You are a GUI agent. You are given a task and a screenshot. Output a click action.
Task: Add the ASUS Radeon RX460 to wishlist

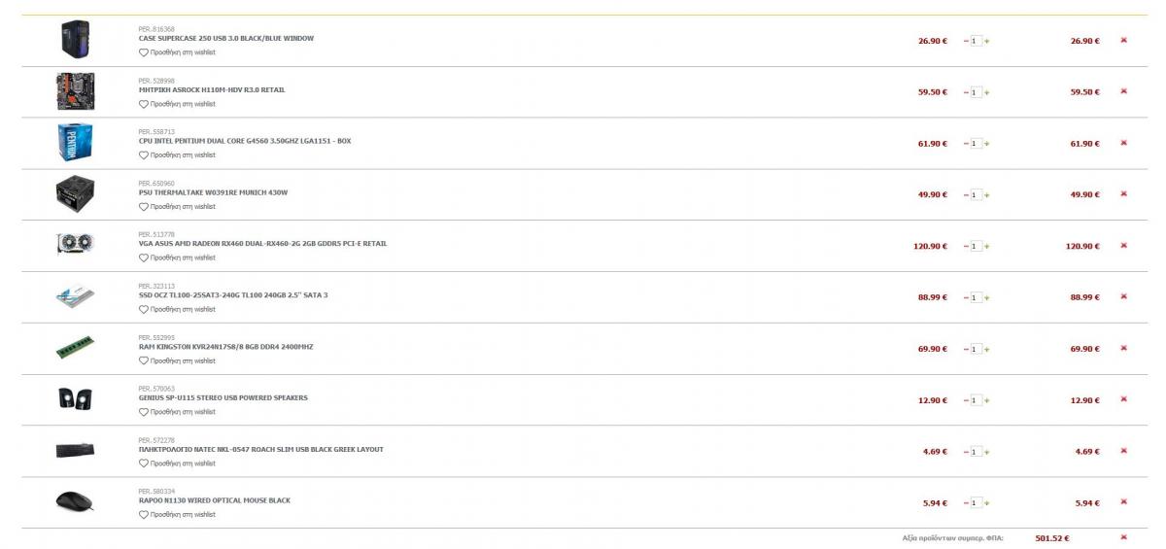click(177, 258)
